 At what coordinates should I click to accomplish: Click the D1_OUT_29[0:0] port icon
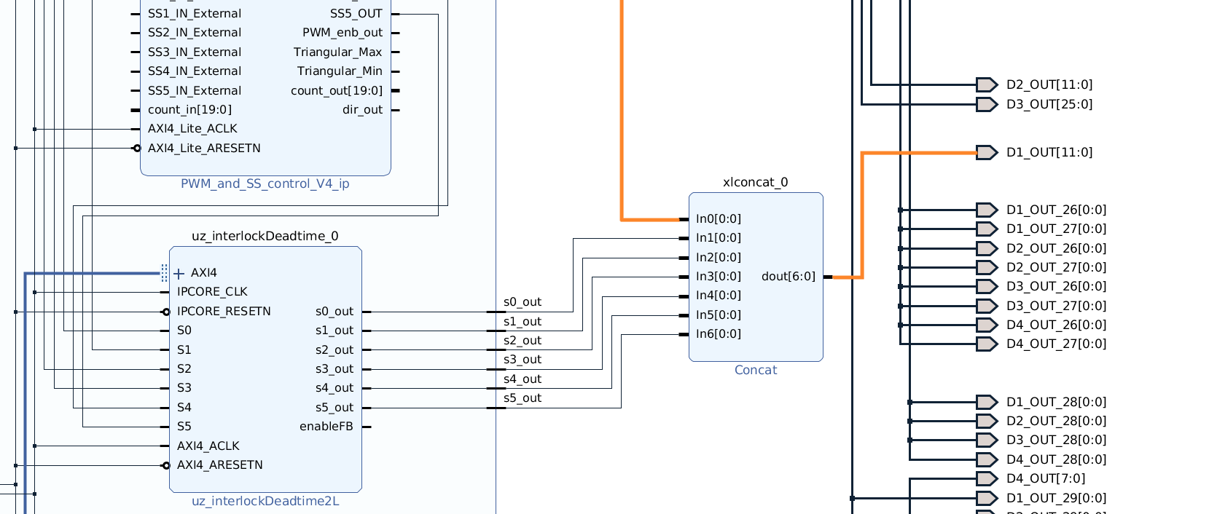coord(986,499)
